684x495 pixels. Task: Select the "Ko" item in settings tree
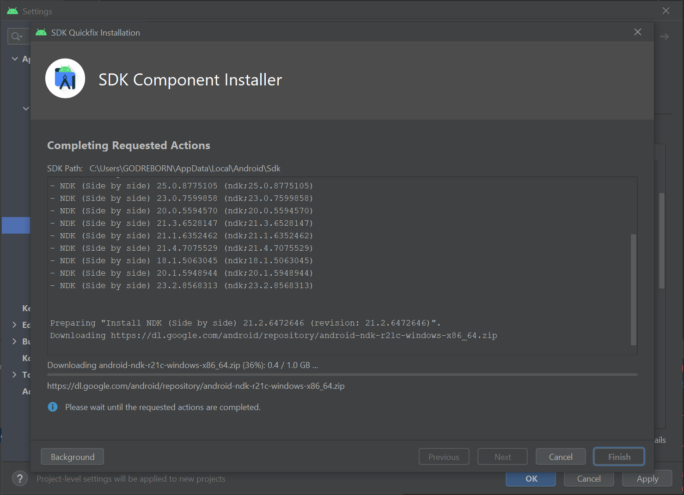26,358
